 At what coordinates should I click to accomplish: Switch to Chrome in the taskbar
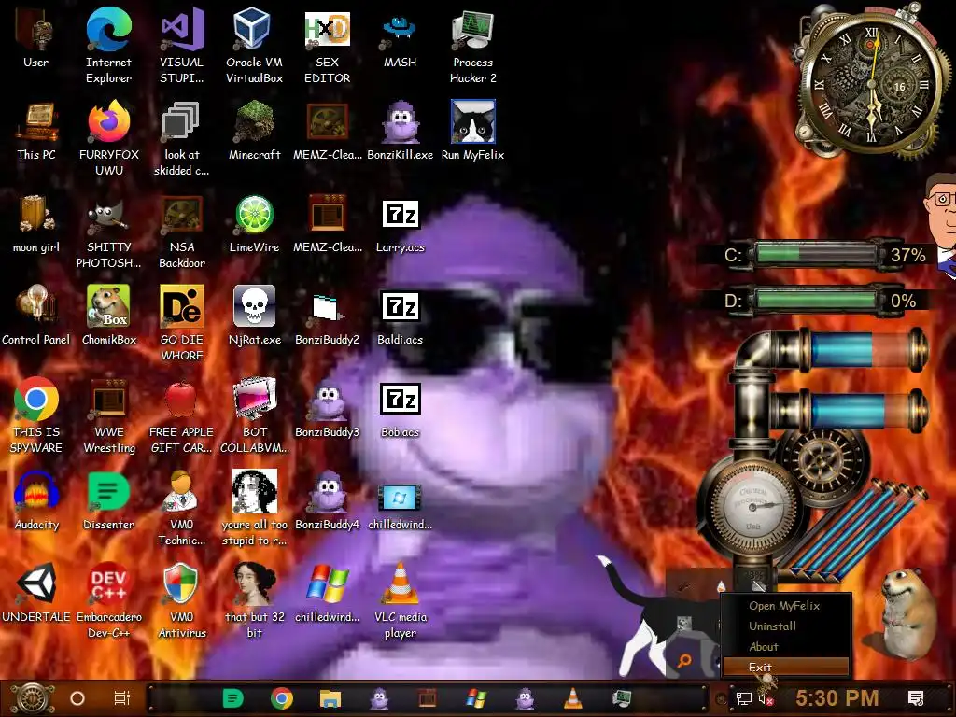(x=282, y=698)
